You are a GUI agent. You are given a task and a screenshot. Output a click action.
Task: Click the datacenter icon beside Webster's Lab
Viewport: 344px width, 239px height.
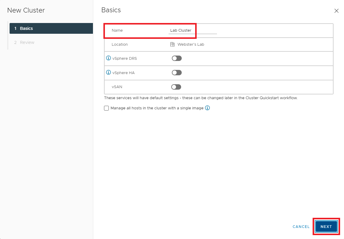tap(172, 45)
